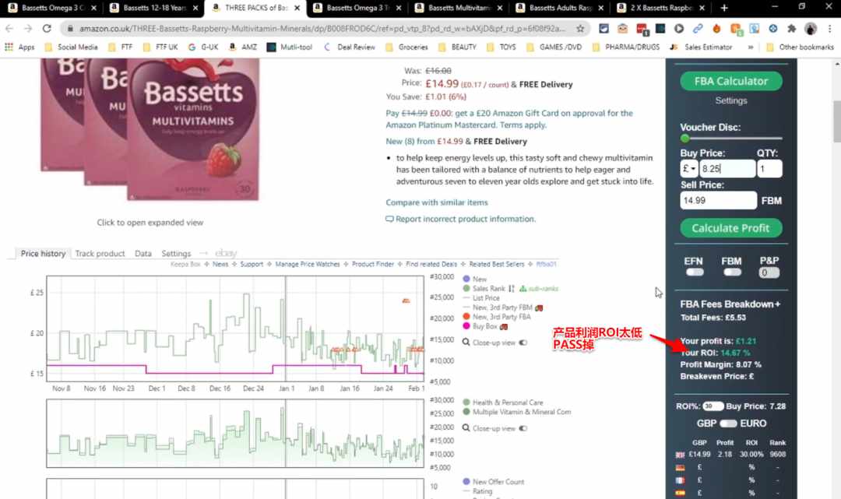Screen dimensions: 841x499
Task: Open the BEAUTY bookmarks folder
Action: pos(458,47)
